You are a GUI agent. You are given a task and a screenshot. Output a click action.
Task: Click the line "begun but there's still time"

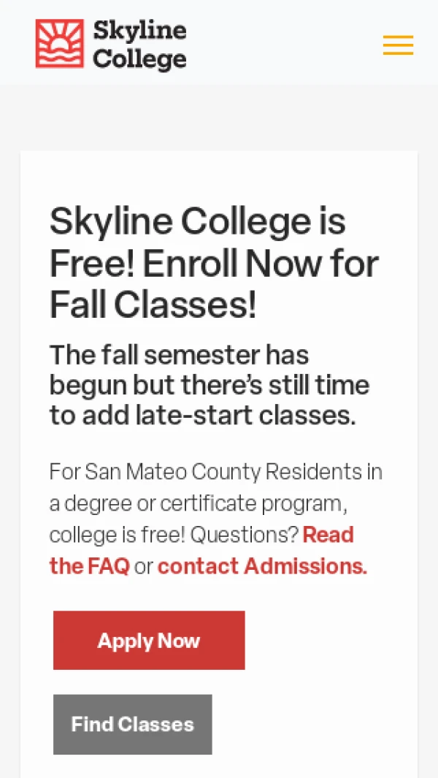210,385
